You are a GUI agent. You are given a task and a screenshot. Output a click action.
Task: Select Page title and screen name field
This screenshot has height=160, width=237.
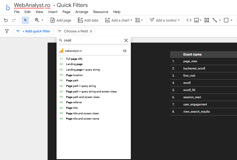[93, 119]
